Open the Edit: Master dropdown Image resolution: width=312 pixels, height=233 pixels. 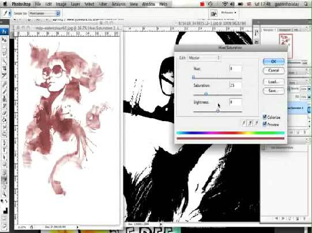tap(204, 58)
